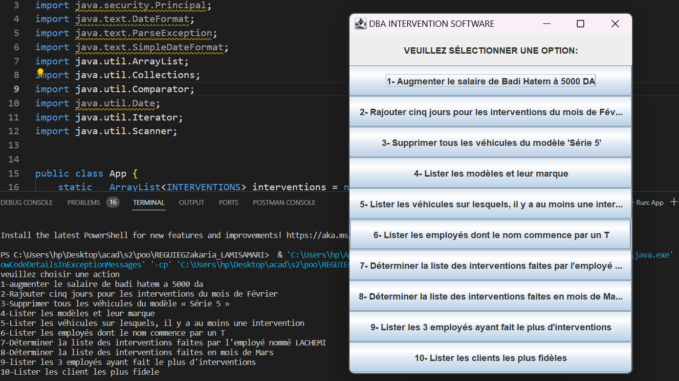The image size is (679, 381).
Task: Click '4- Lister les modèles et leur marque'
Action: point(490,173)
